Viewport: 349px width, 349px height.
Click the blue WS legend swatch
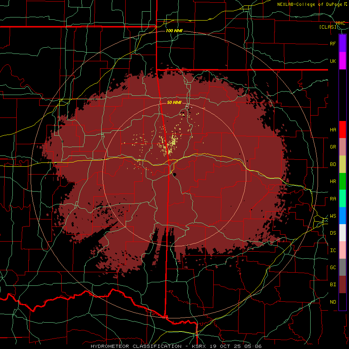pyautogui.click(x=342, y=216)
